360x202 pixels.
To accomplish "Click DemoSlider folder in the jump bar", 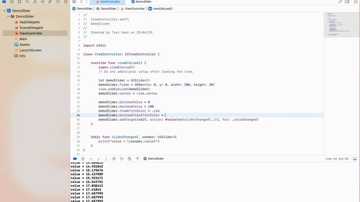I will (x=106, y=9).
